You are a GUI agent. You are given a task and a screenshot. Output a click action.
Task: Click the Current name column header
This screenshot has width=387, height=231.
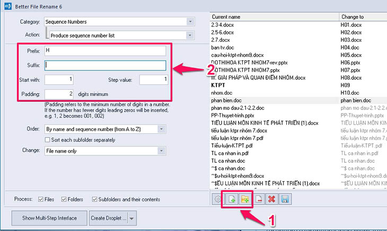[275, 17]
